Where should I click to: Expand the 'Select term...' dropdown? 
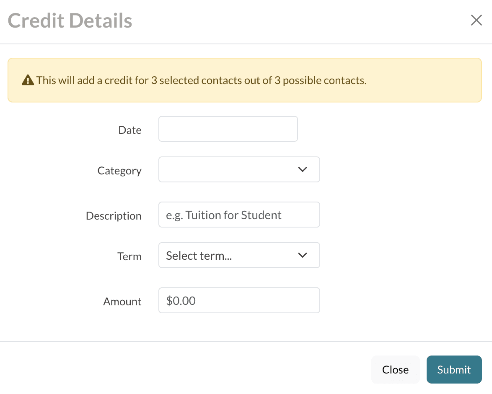[239, 255]
